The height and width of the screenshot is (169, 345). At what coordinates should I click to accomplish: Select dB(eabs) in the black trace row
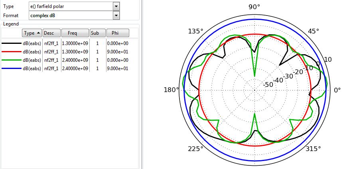click(32, 43)
